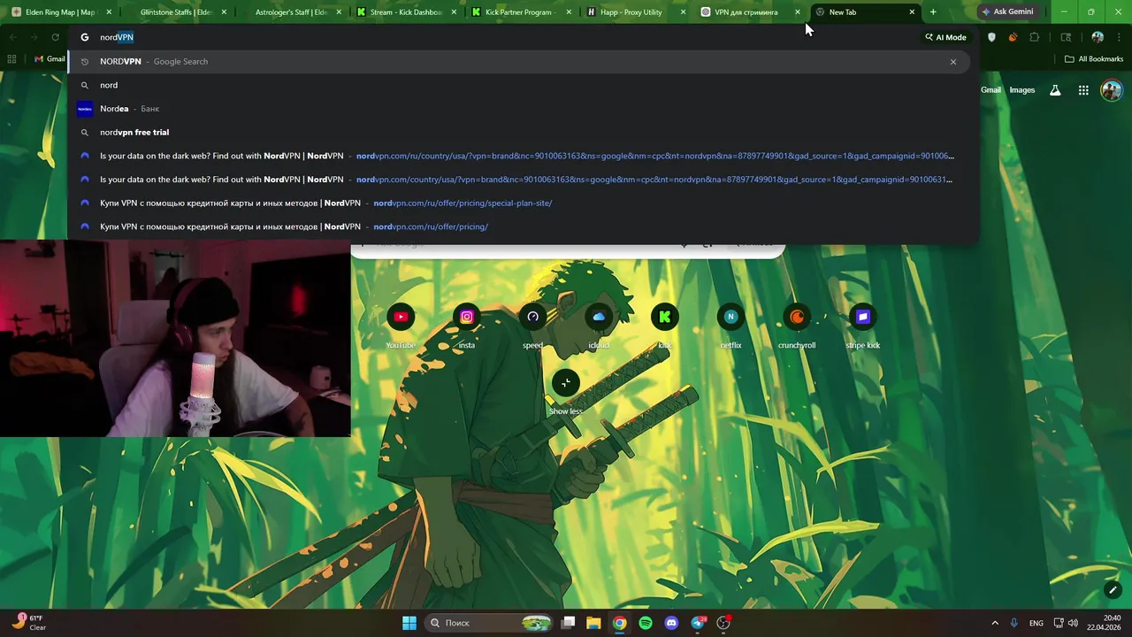Remove NORDVPN suggestion with X
Screen dimensions: 1132x637
click(953, 62)
